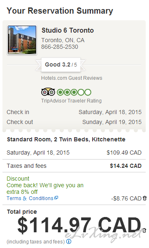Click the trash icon beside the total price
The height and width of the screenshot is (248, 149).
[144, 230]
